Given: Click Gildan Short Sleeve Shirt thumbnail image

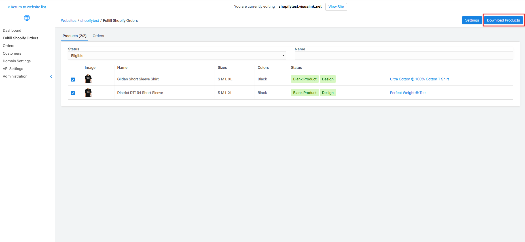Looking at the screenshot, I should pyautogui.click(x=88, y=79).
